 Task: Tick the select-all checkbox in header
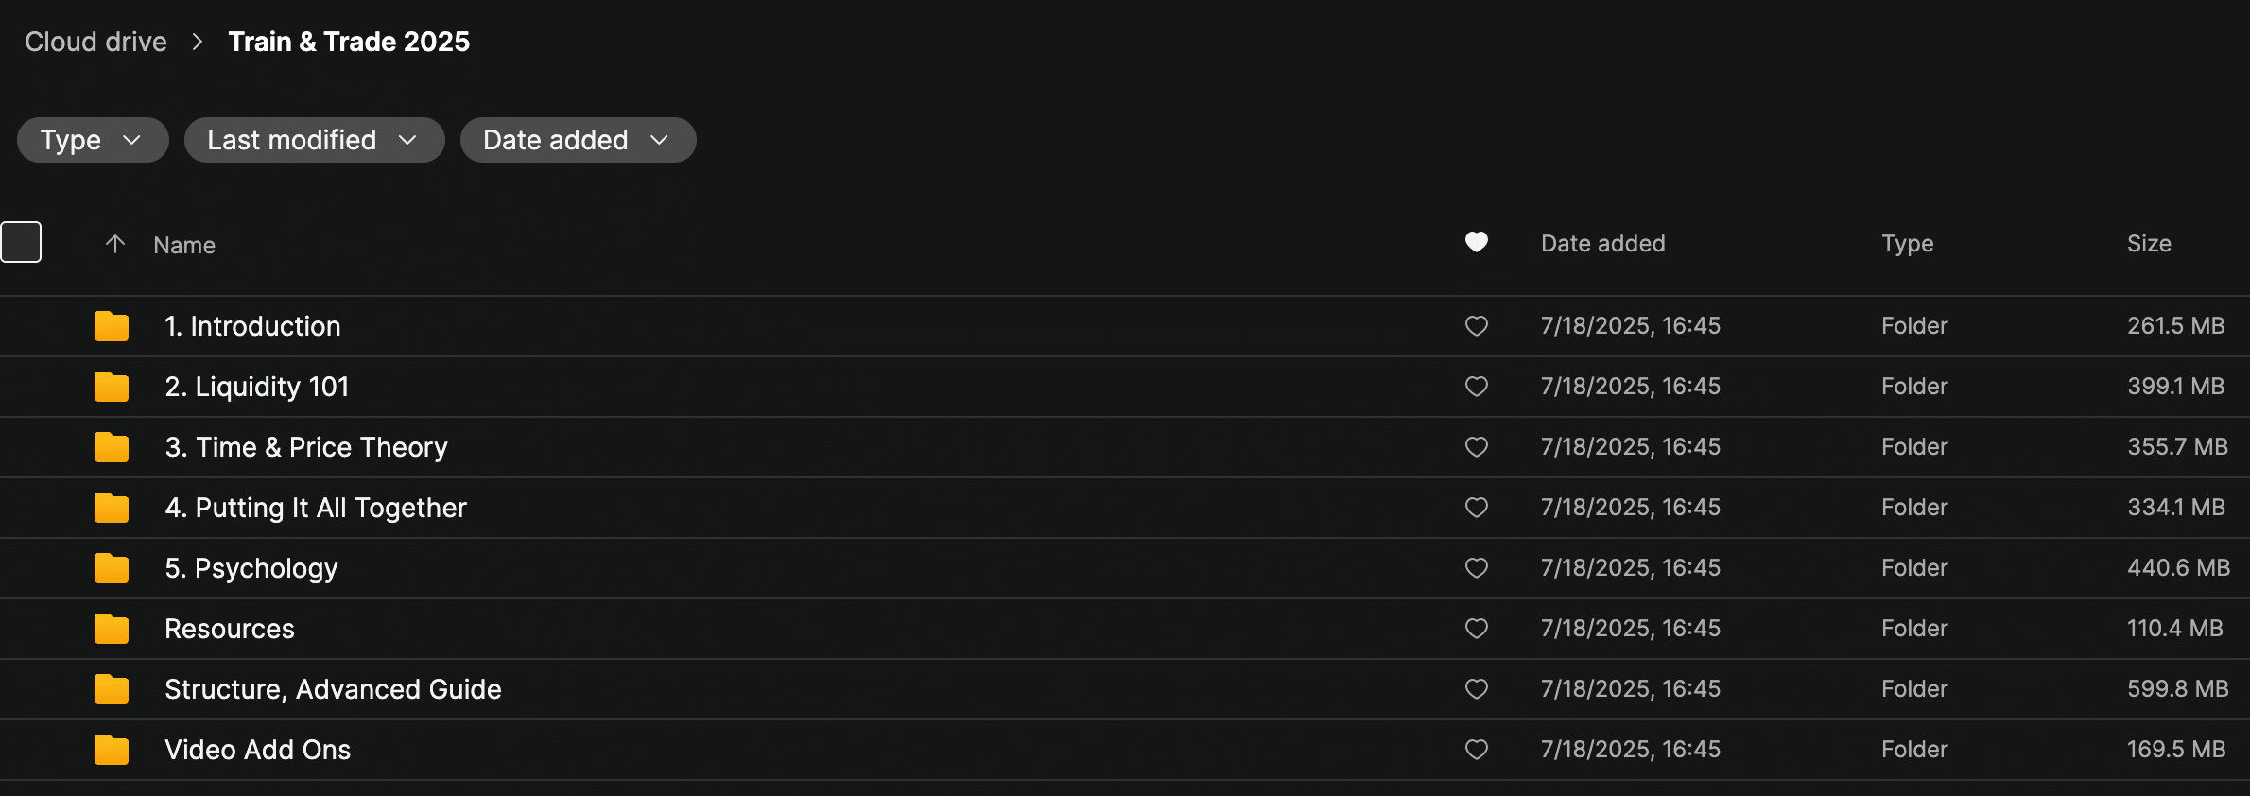[21, 242]
